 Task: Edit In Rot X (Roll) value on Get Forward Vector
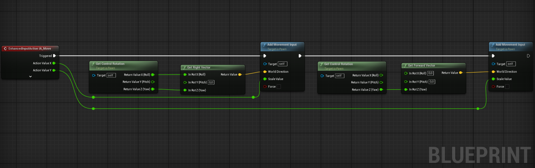[430, 73]
